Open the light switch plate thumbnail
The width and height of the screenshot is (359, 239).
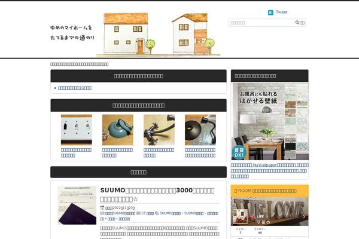pos(77,130)
